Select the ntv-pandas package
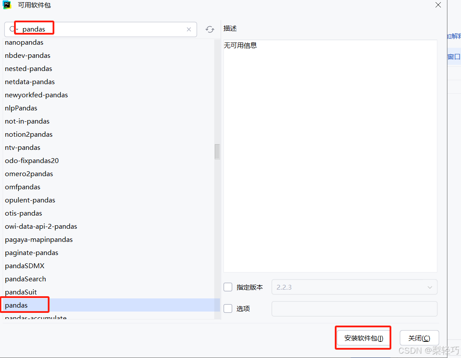The image size is (461, 358). (x=109, y=148)
